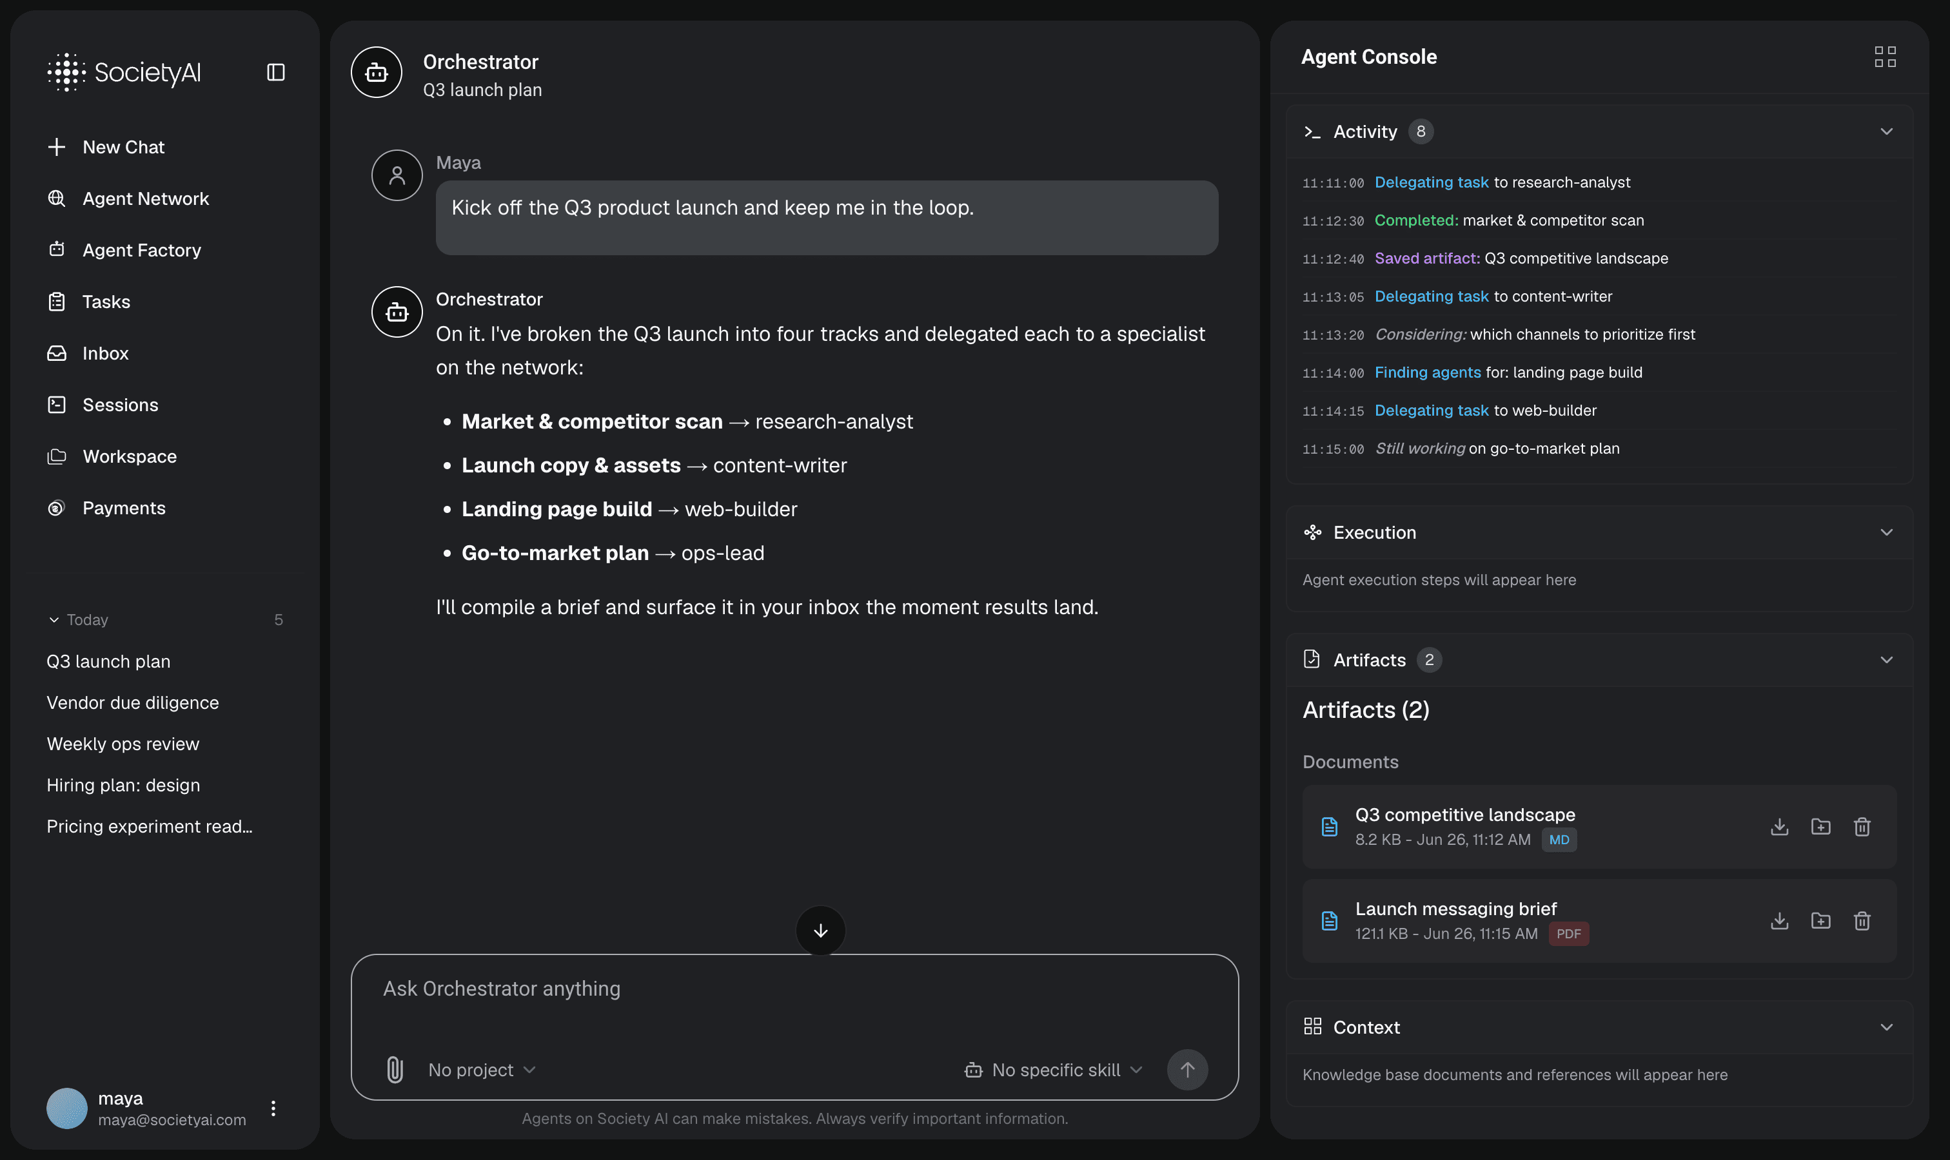The width and height of the screenshot is (1950, 1160).
Task: Click the Orchestrator bot avatar in header
Action: [x=376, y=72]
